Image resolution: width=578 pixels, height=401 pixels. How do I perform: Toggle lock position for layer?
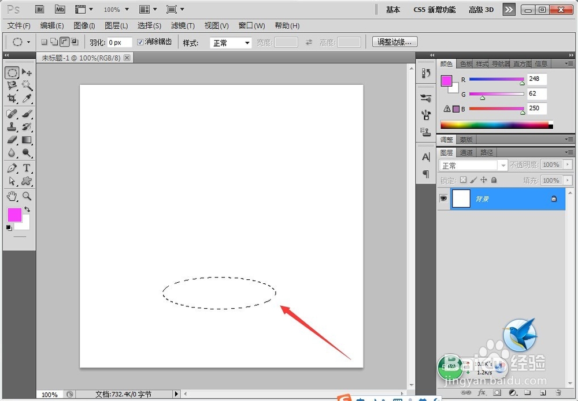(x=484, y=180)
